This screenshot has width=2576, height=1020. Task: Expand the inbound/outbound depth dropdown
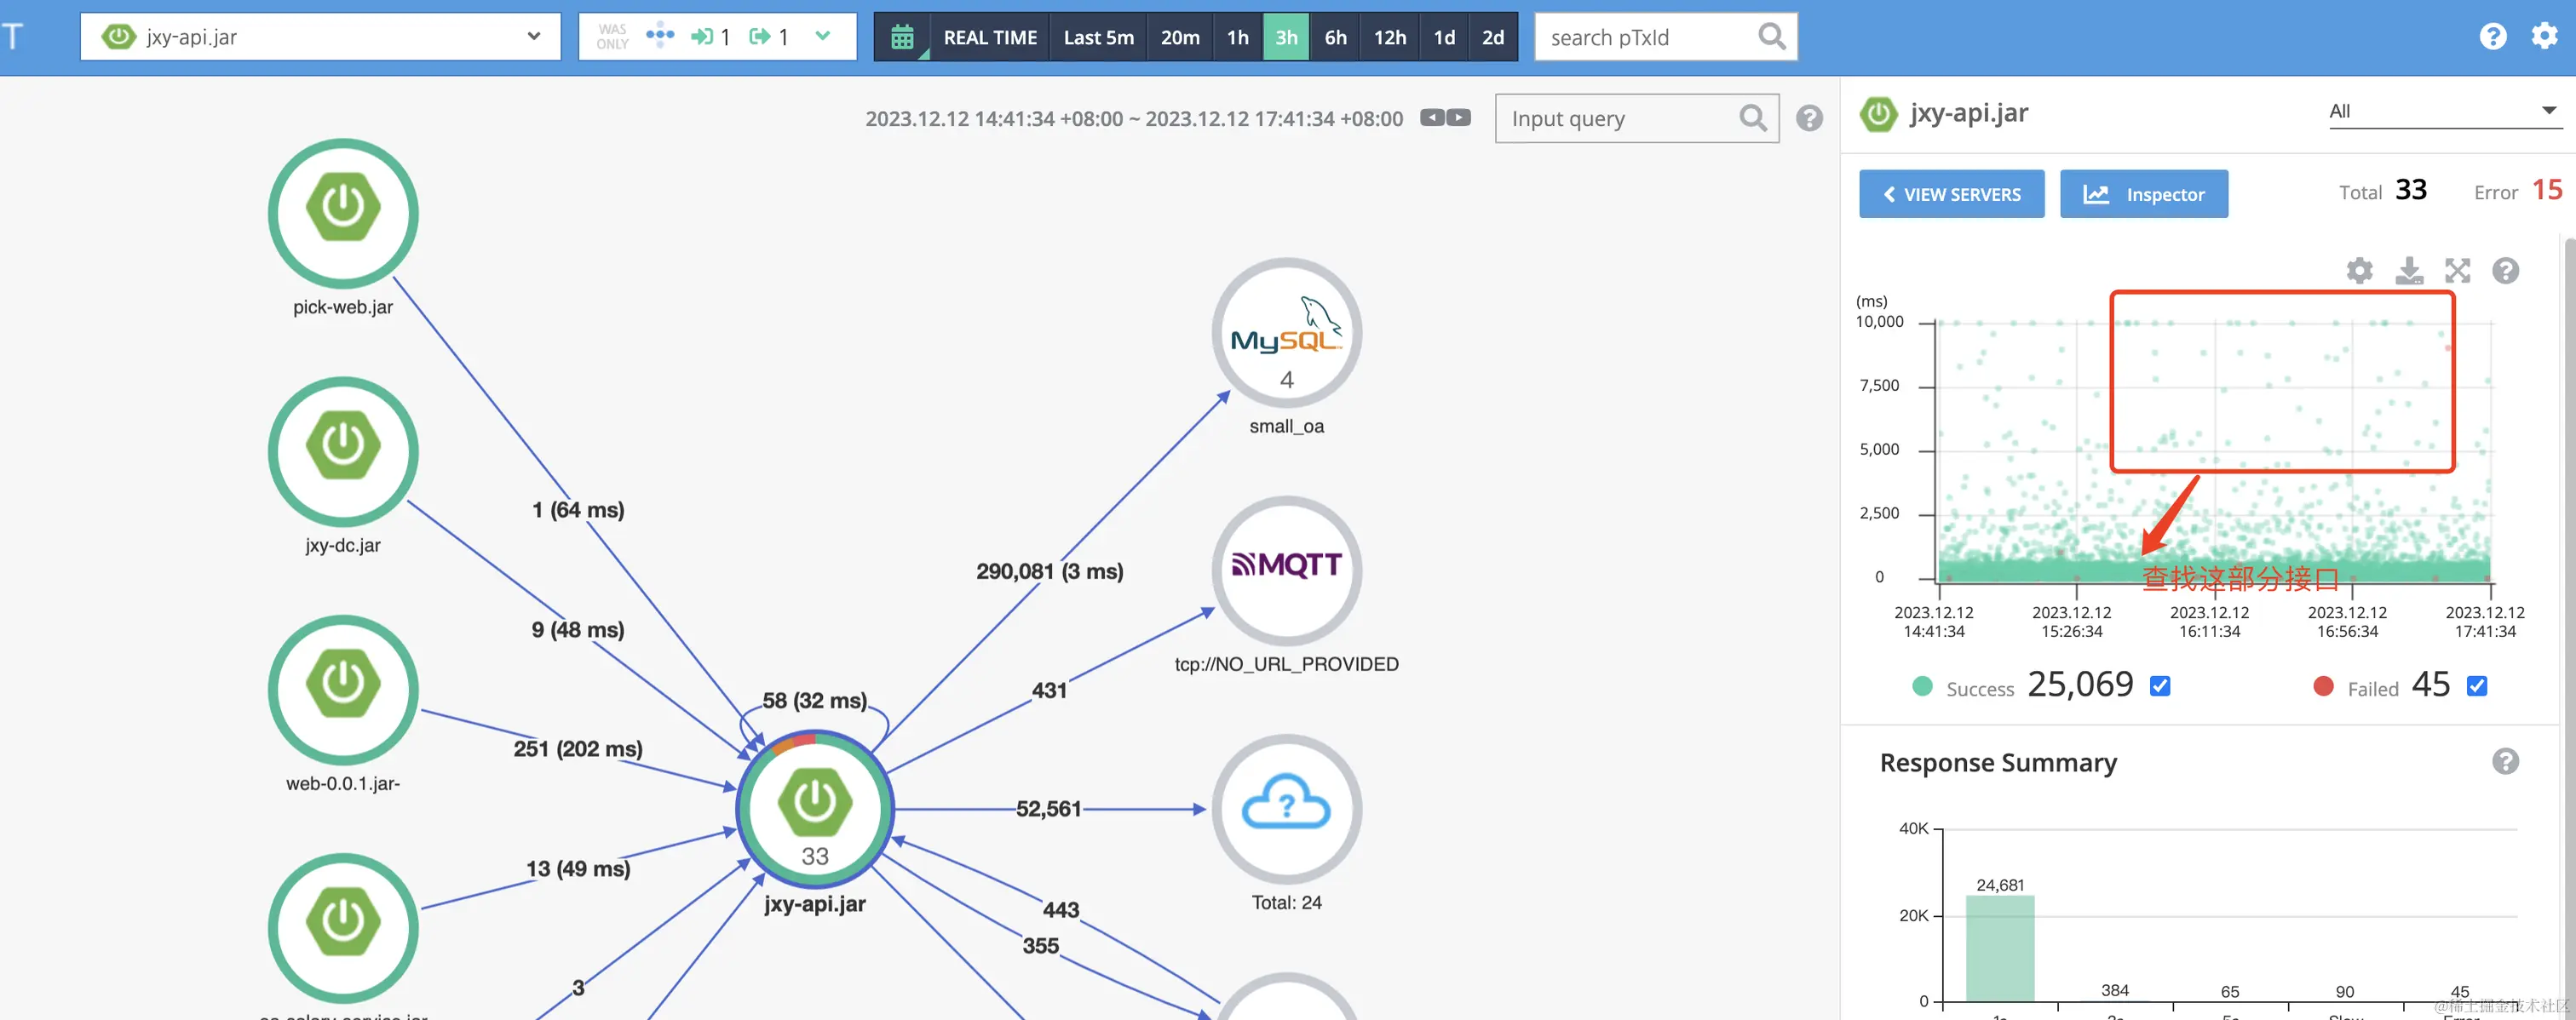tap(822, 37)
